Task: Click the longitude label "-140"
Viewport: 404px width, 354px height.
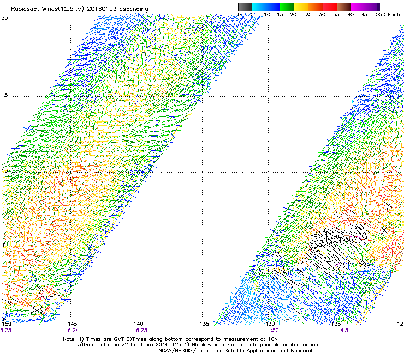Action: (x=136, y=324)
